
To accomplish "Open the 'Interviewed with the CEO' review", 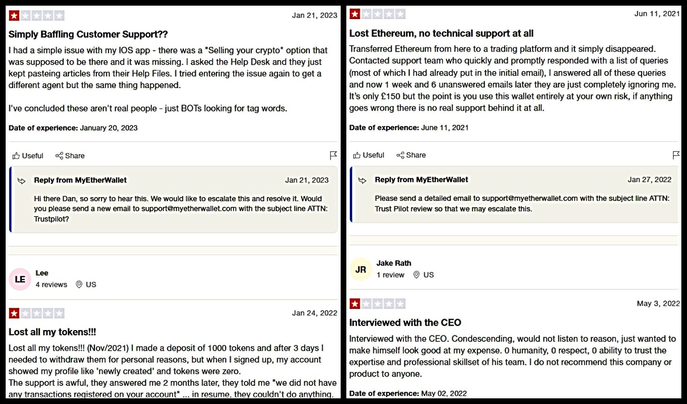I will [405, 322].
